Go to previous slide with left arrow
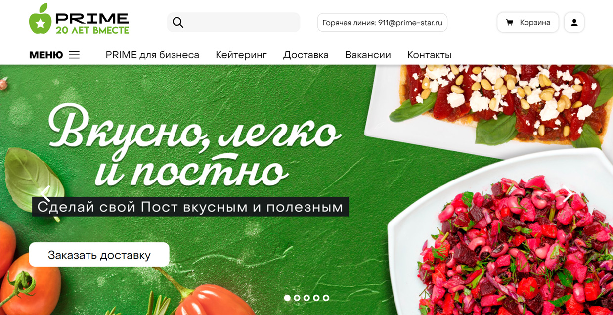The height and width of the screenshot is (315, 613). coord(45,194)
